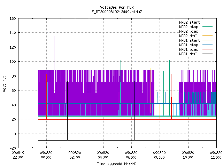Click the NPD2 start purple legend line
This screenshot has width=223, height=167.
[207, 22]
